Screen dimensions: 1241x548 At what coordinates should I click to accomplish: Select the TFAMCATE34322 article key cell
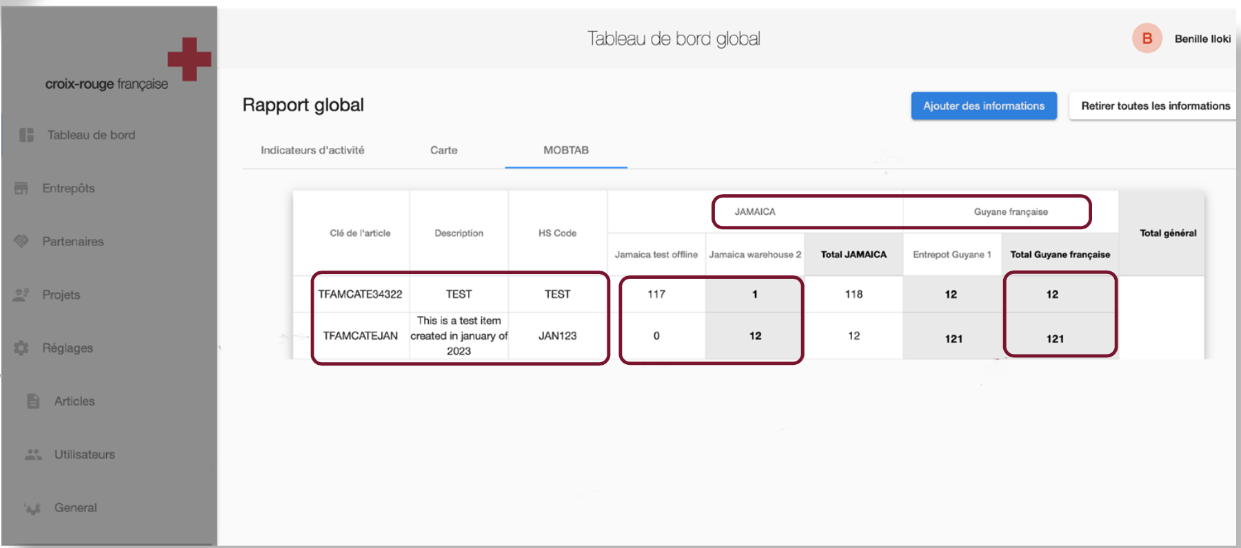pyautogui.click(x=360, y=294)
